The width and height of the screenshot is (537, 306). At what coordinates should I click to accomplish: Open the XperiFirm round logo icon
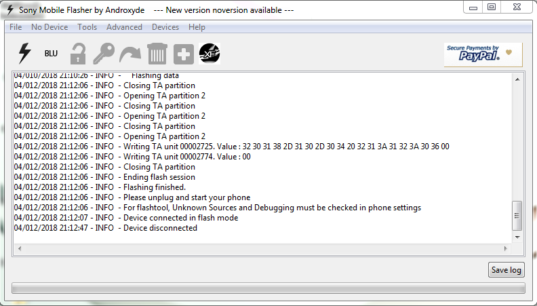tap(210, 54)
